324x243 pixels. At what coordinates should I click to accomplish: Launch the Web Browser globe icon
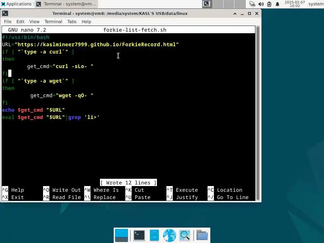(x=170, y=235)
